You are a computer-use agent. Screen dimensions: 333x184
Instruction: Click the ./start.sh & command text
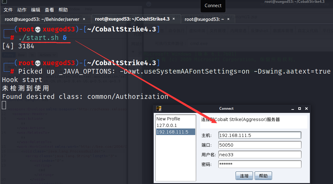click(x=43, y=37)
